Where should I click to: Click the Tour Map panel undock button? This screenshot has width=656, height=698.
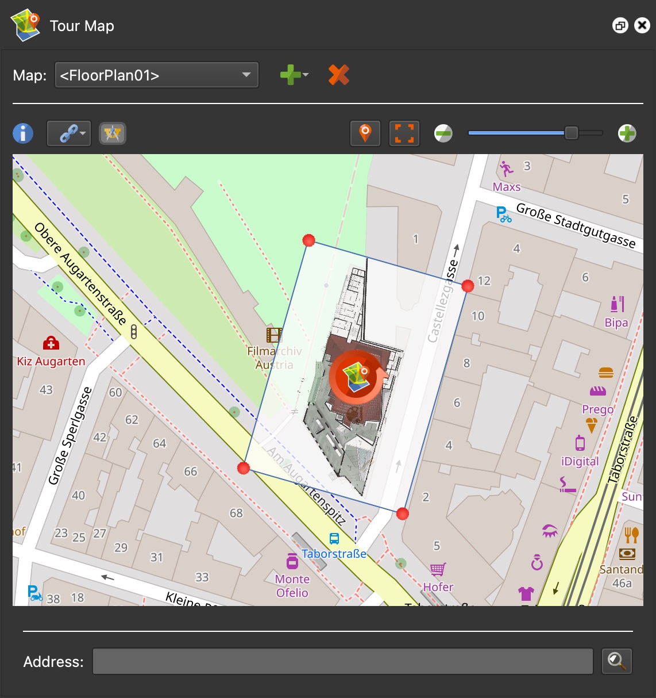tap(620, 26)
